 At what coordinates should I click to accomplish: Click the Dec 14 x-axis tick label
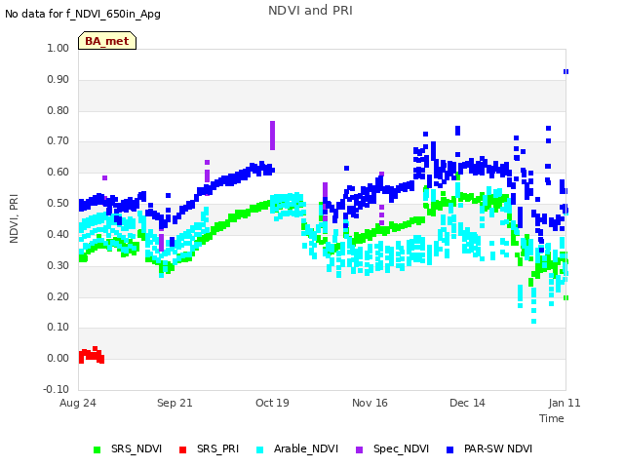pyautogui.click(x=467, y=403)
